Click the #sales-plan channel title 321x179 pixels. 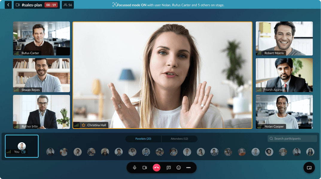click(x=32, y=5)
